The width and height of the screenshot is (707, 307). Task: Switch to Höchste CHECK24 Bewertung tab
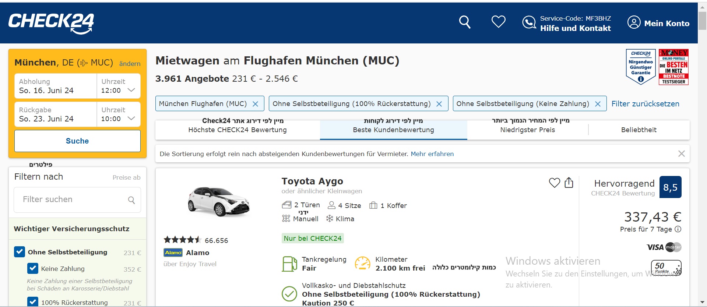tap(238, 130)
